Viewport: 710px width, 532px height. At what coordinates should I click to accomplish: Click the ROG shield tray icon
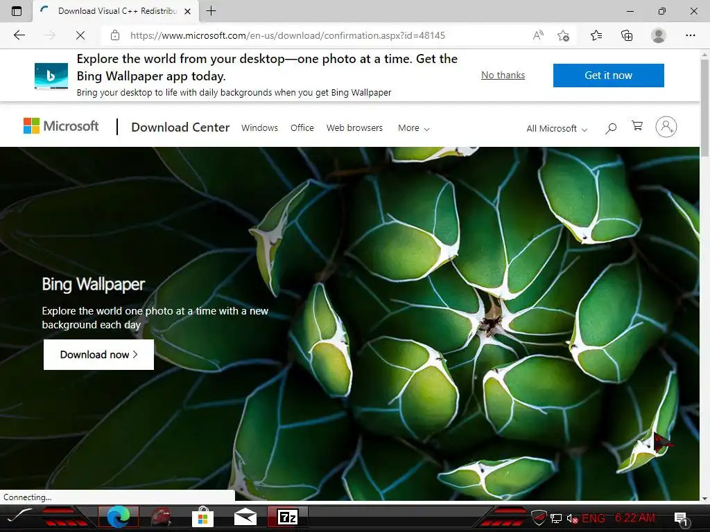click(539, 517)
